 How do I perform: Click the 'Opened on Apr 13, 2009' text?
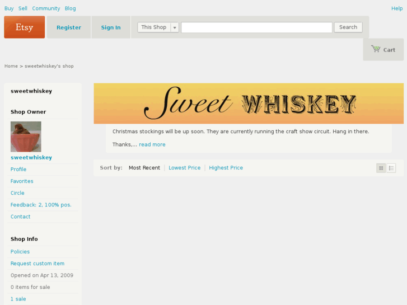coord(42,275)
